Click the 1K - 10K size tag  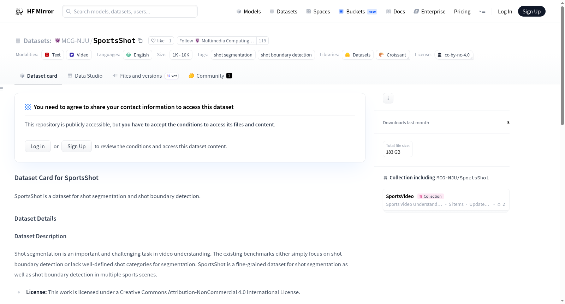[x=181, y=55]
